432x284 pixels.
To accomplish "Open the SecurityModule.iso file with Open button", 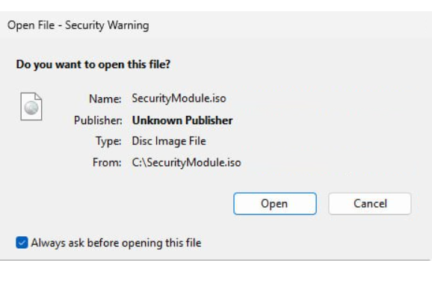I will coord(275,203).
